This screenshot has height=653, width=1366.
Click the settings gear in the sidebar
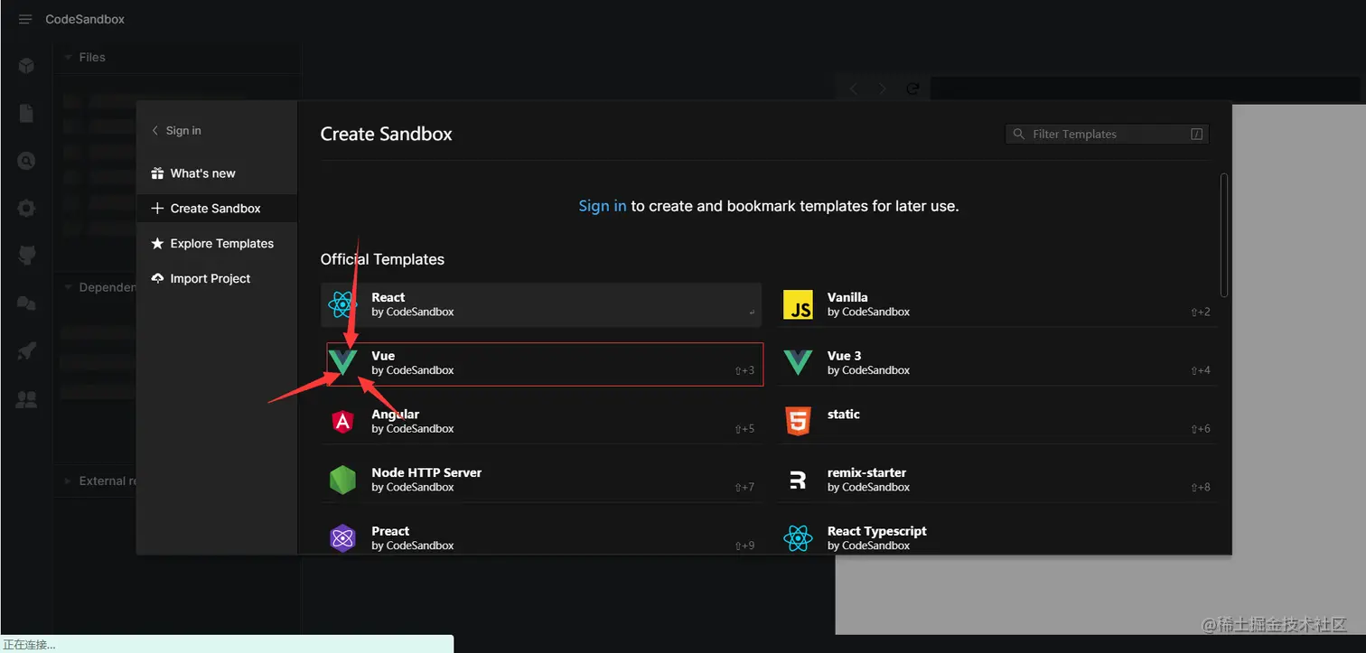point(26,209)
